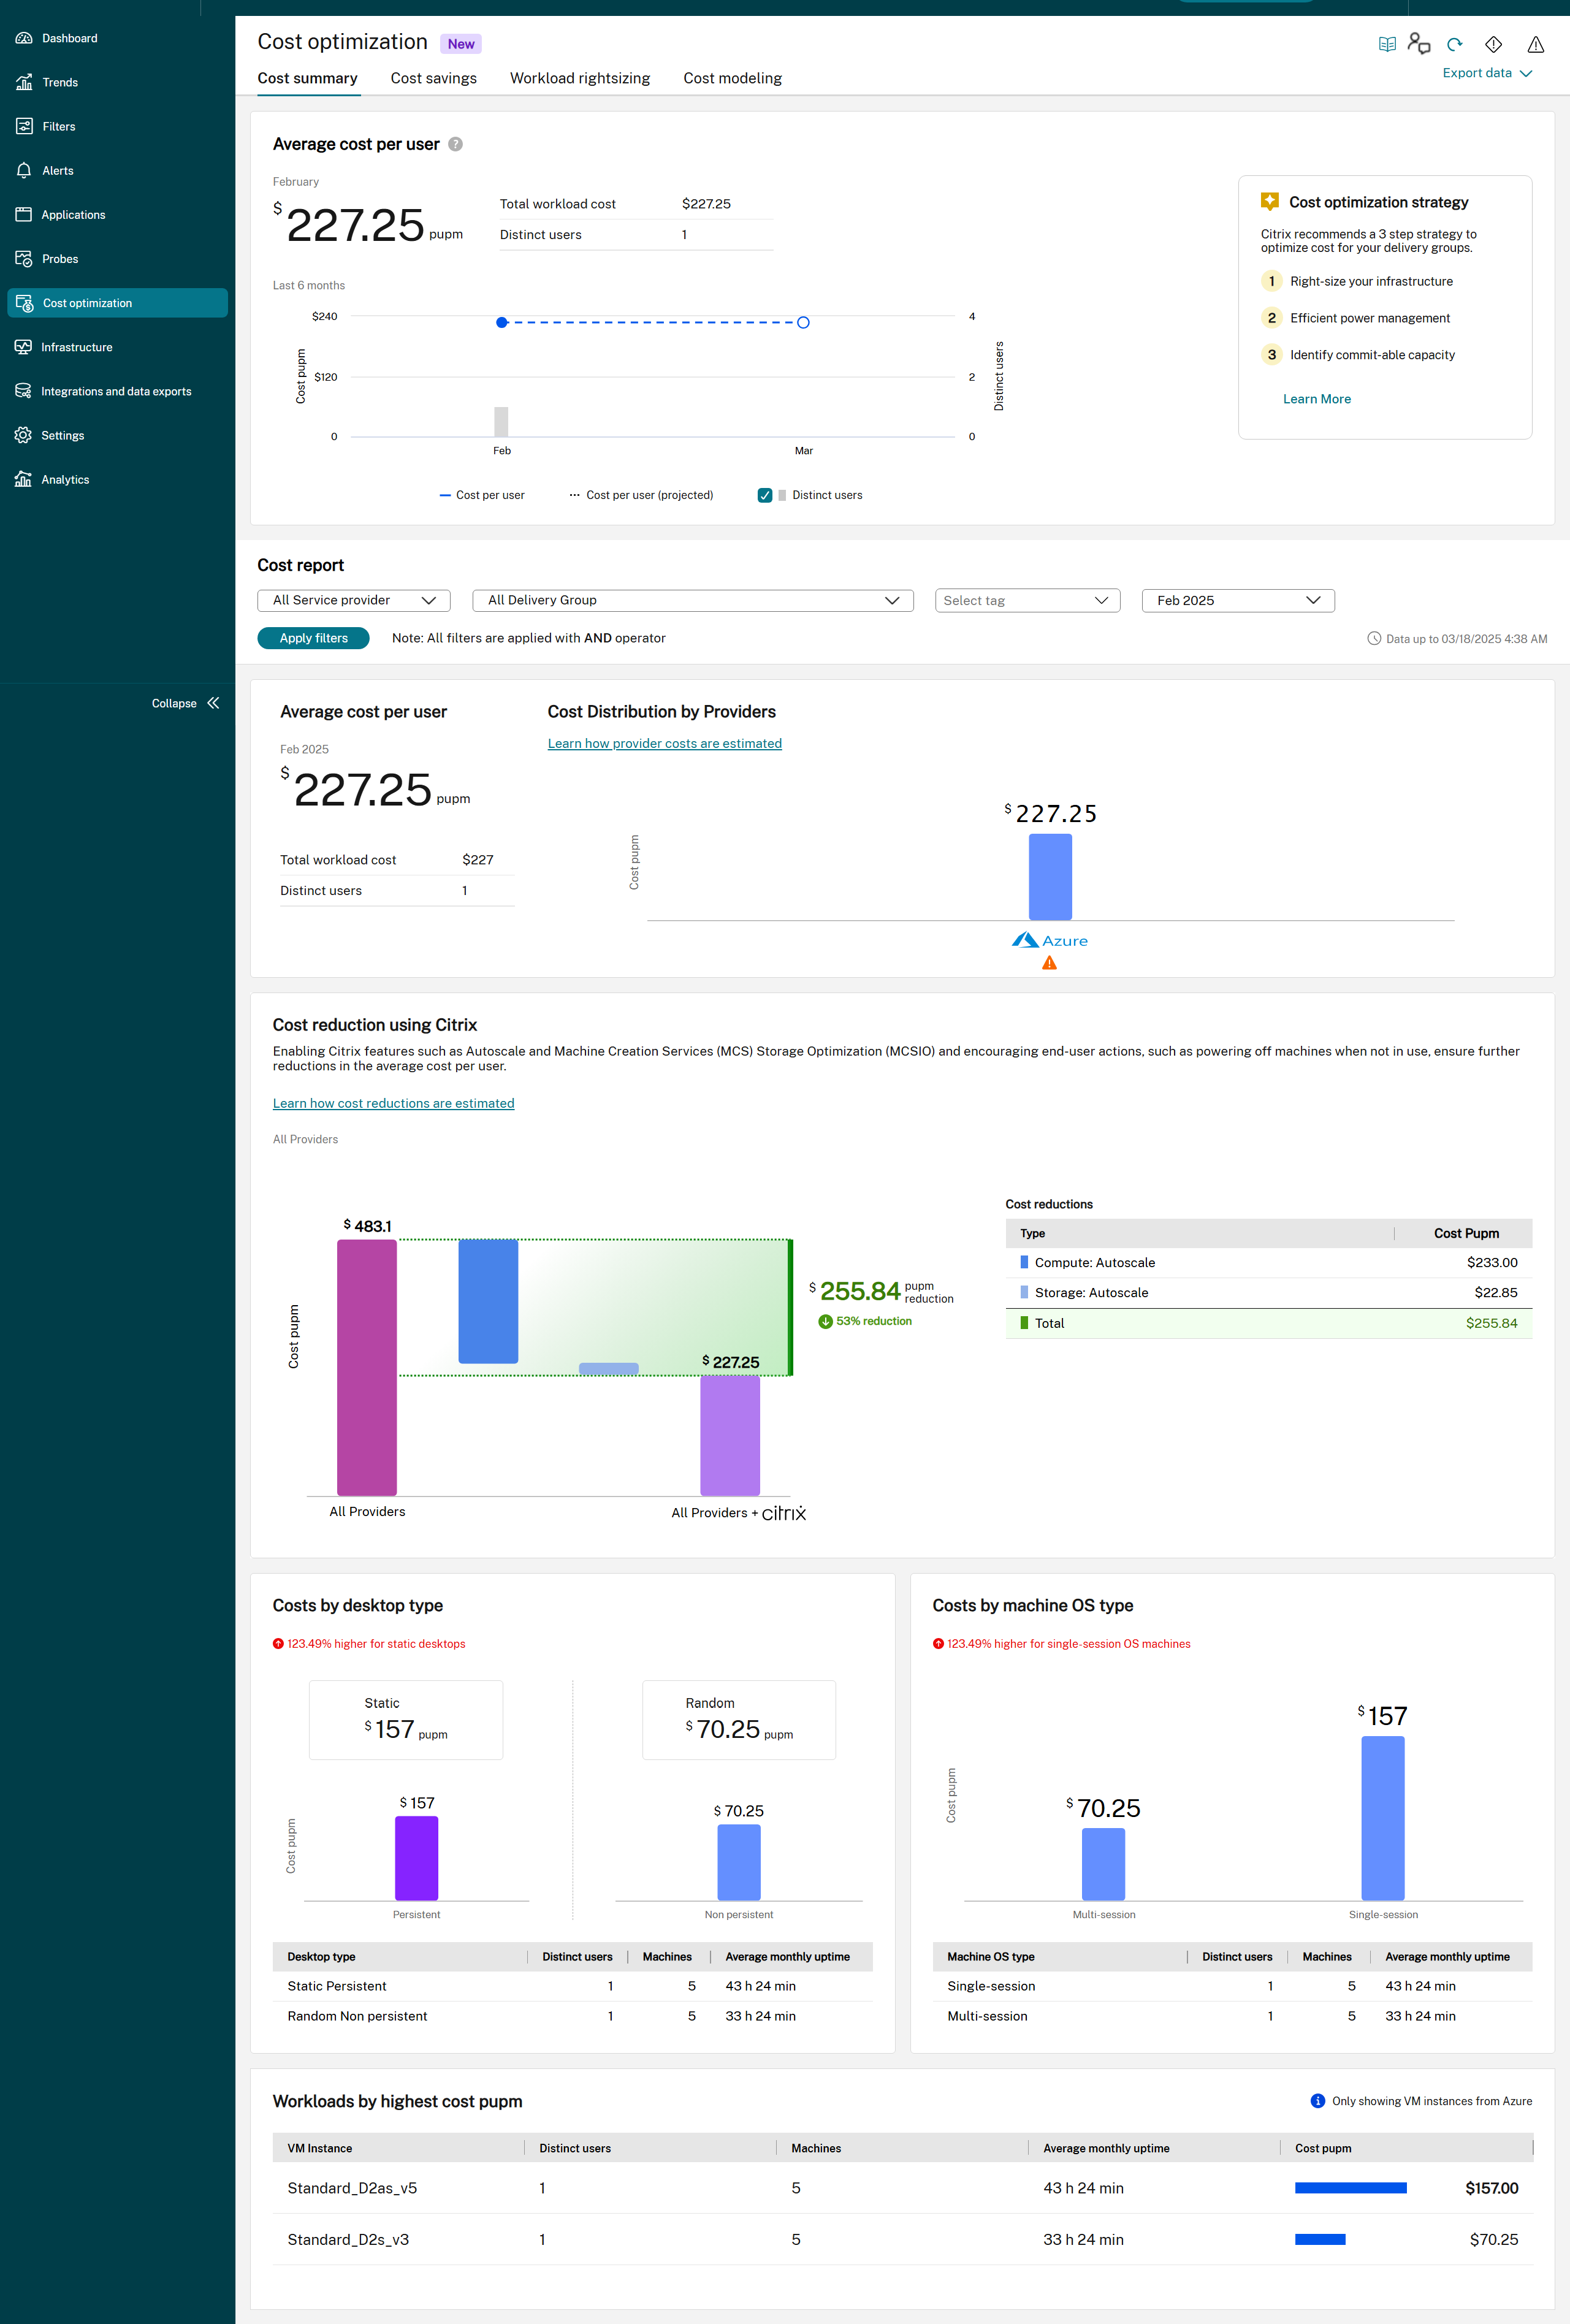1570x2324 pixels.
Task: Expand the All Service provider dropdown
Action: click(x=354, y=600)
